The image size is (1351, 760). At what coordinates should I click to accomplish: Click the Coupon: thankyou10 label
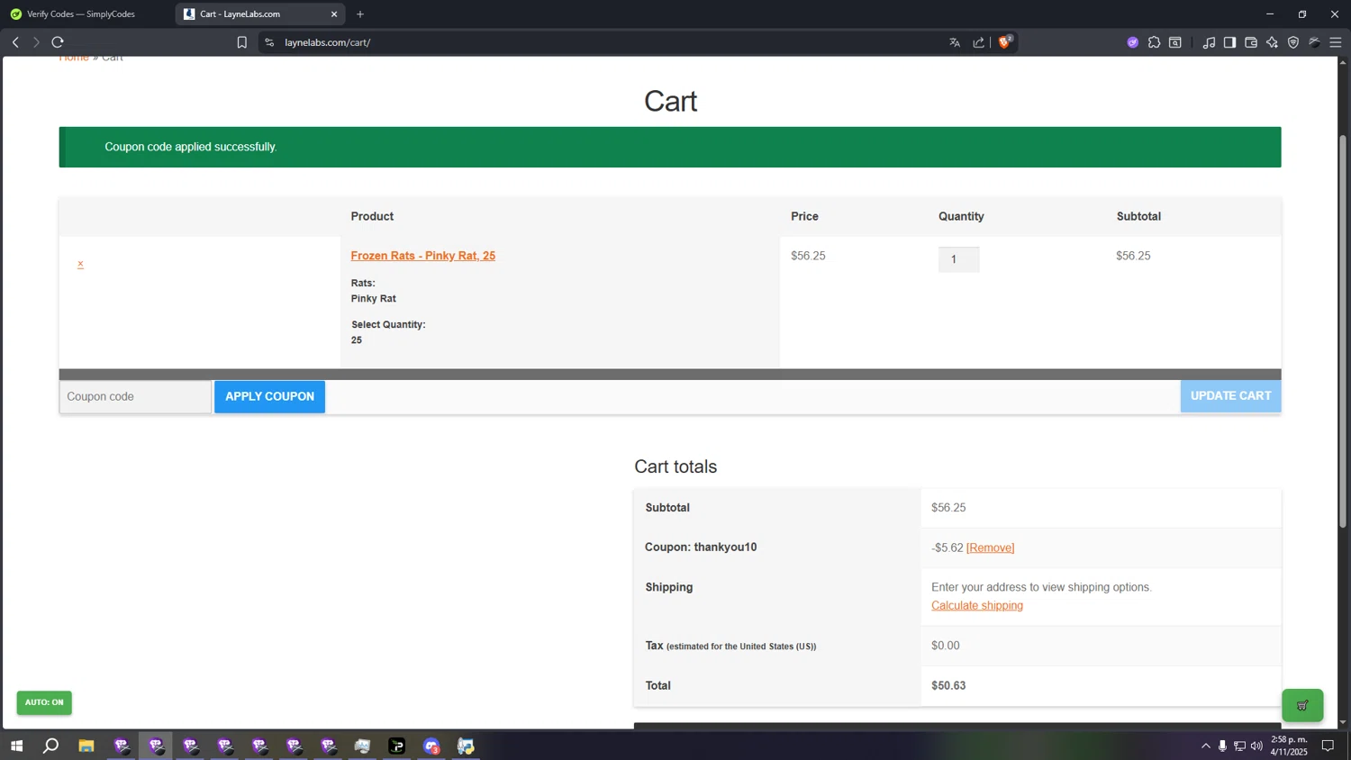tap(701, 547)
